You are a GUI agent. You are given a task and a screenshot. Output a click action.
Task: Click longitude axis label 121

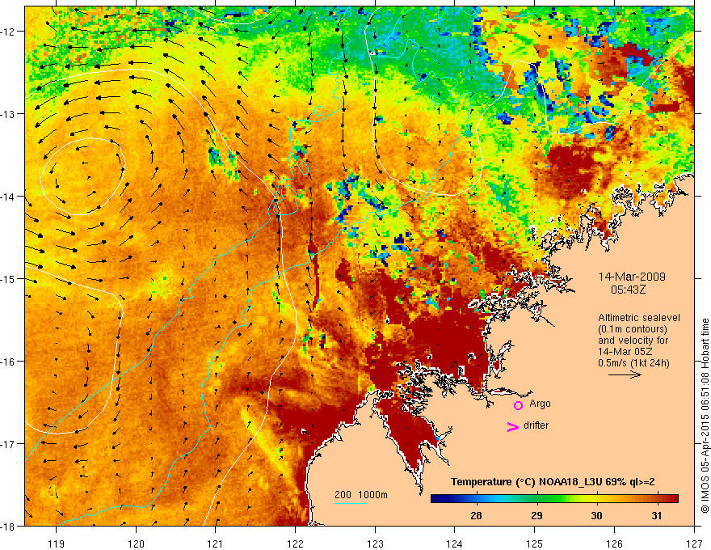[x=216, y=544]
